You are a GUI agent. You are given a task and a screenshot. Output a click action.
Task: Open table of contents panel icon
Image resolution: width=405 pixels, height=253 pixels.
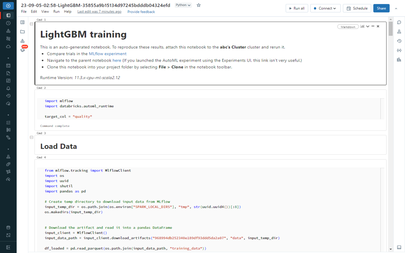pyautogui.click(x=23, y=23)
